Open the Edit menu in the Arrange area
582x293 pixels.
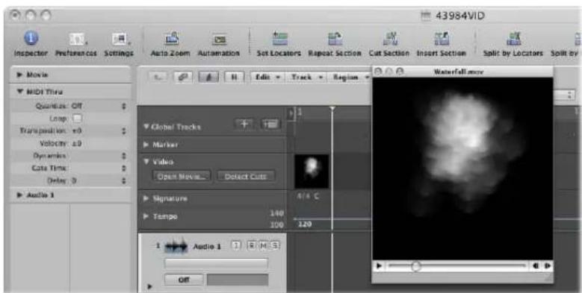point(267,77)
